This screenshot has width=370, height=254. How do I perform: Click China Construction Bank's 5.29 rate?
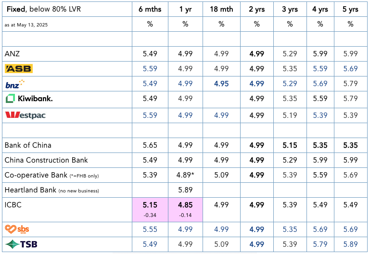290,160
